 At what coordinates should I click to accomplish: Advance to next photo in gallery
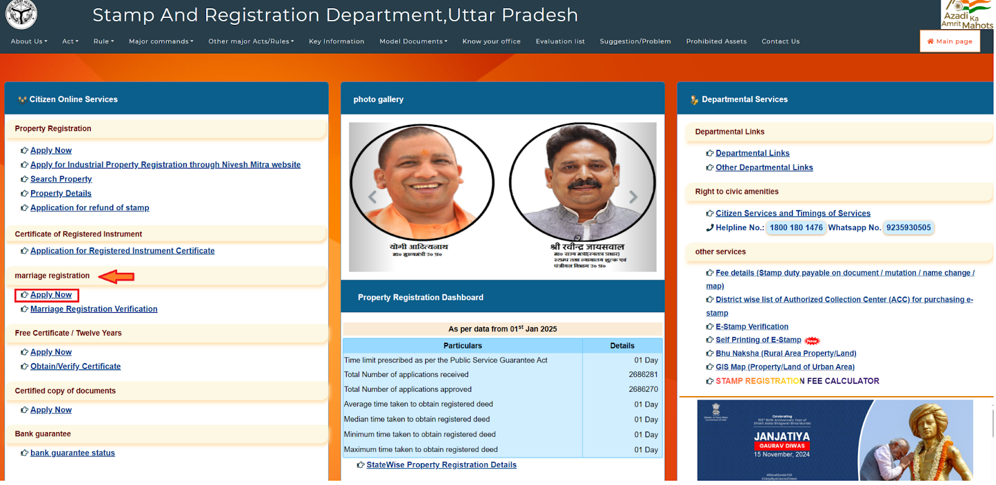633,197
